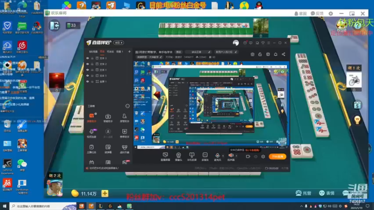
Task: Expand speaker options arrow
Action: tap(237, 156)
